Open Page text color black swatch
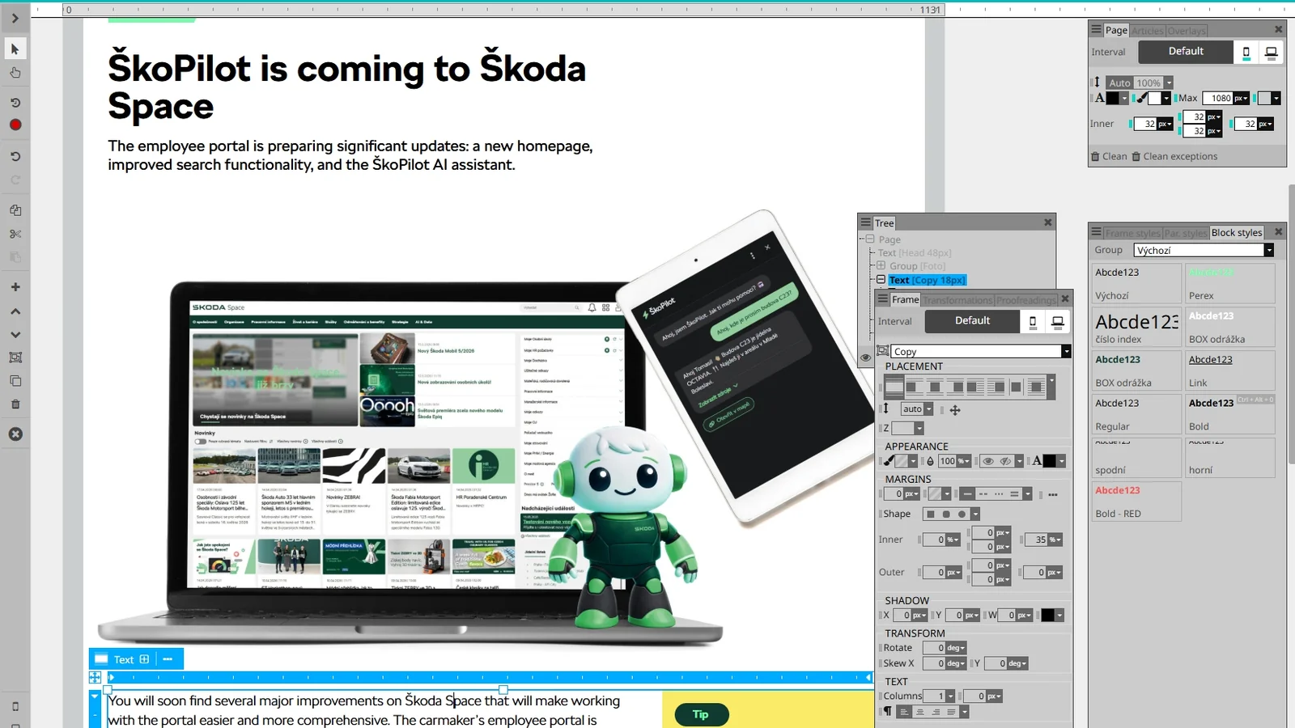 coord(1113,99)
